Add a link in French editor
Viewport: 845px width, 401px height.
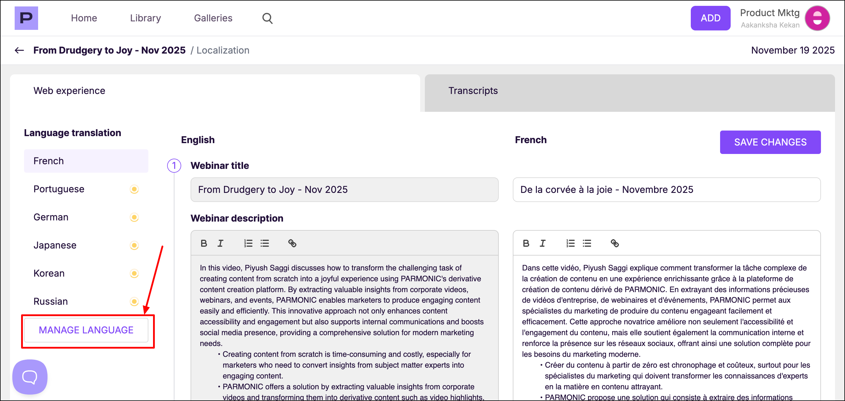click(614, 243)
